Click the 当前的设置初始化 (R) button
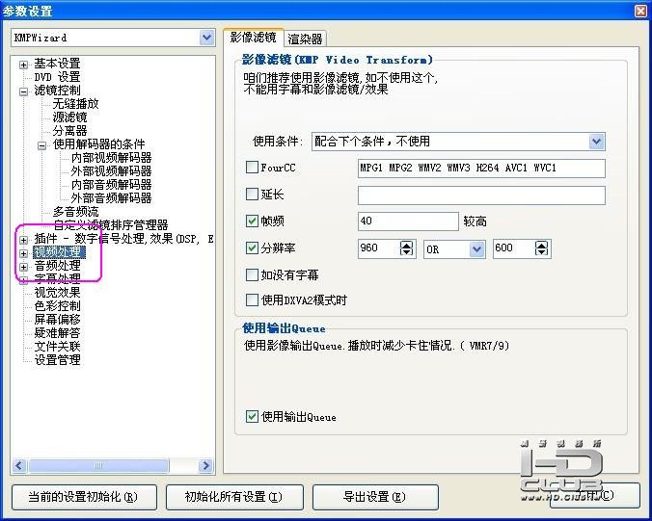652x521 pixels. coord(84,497)
